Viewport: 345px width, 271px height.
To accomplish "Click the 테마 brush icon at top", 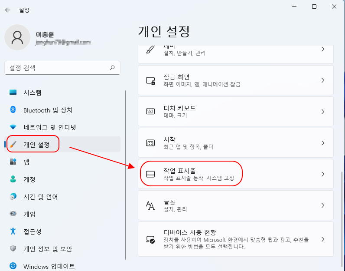I will pyautogui.click(x=150, y=50).
